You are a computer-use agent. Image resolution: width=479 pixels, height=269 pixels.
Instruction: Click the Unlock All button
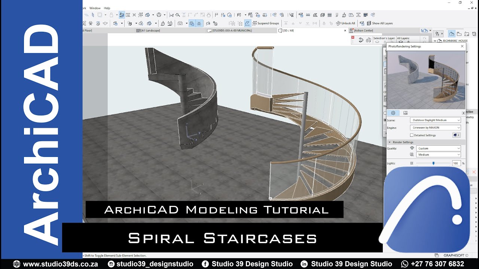[345, 23]
